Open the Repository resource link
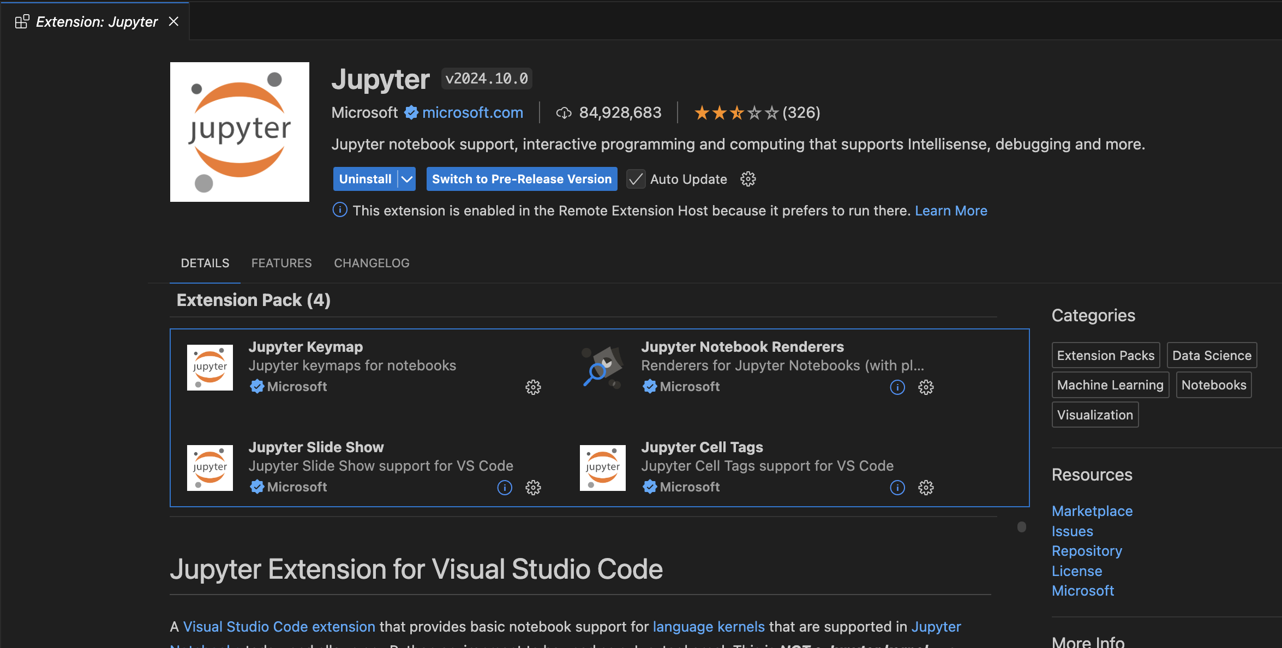 coord(1087,551)
